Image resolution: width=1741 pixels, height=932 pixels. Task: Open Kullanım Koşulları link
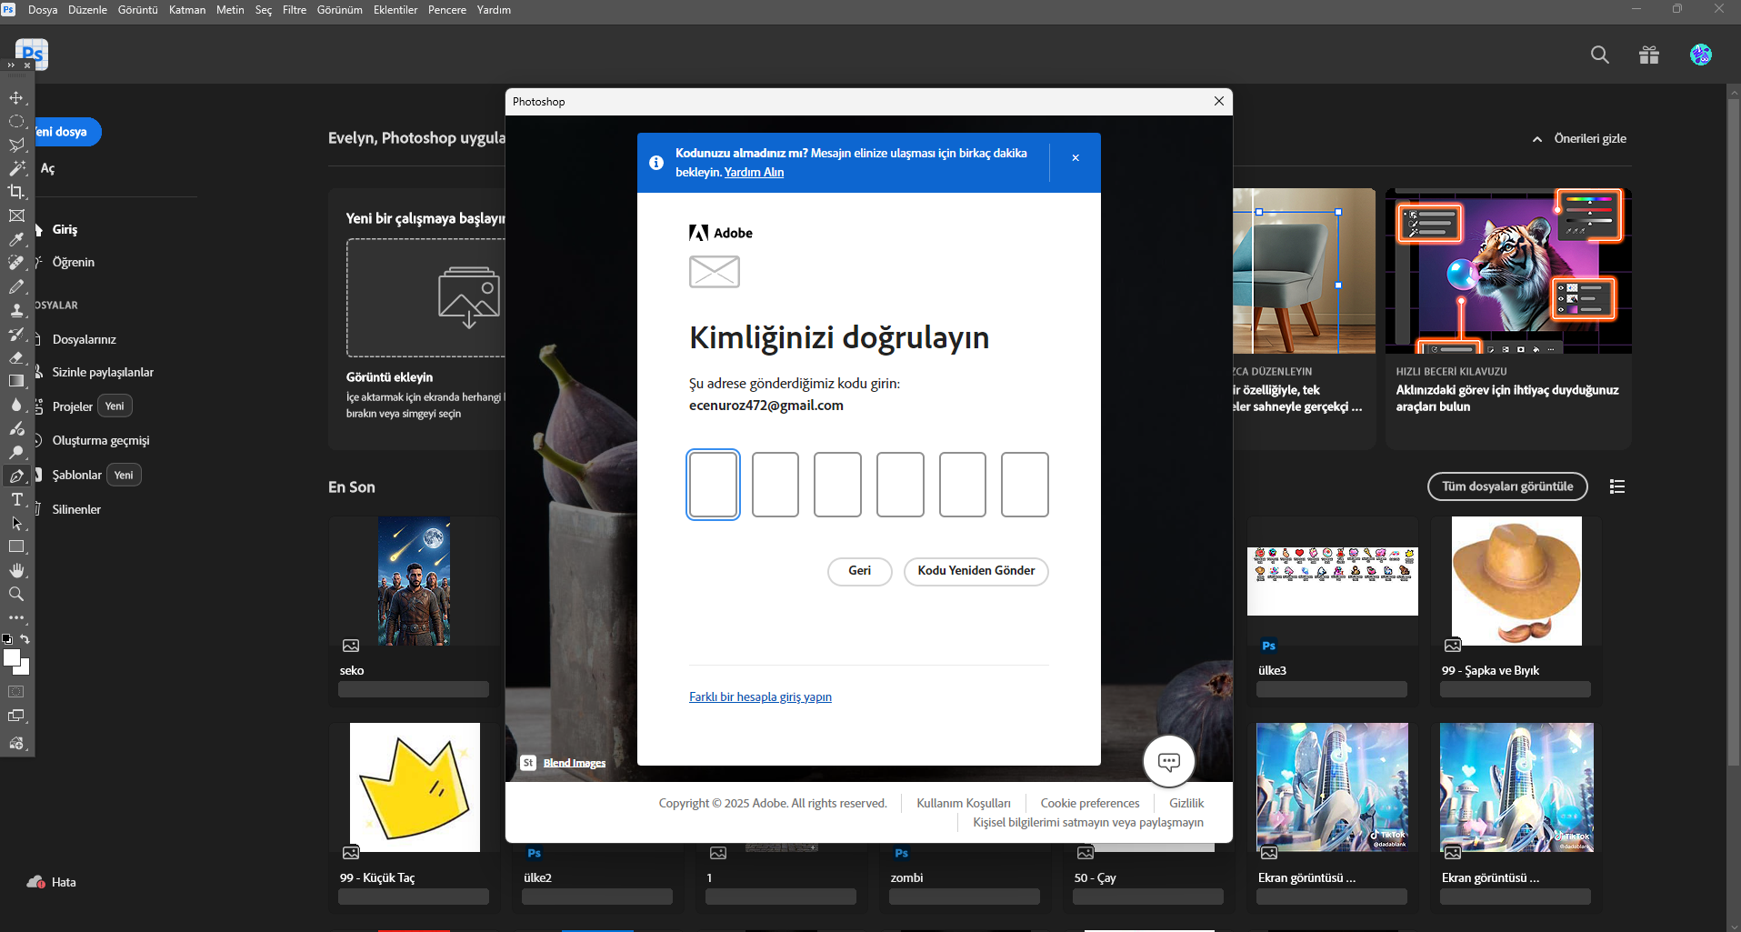(964, 803)
